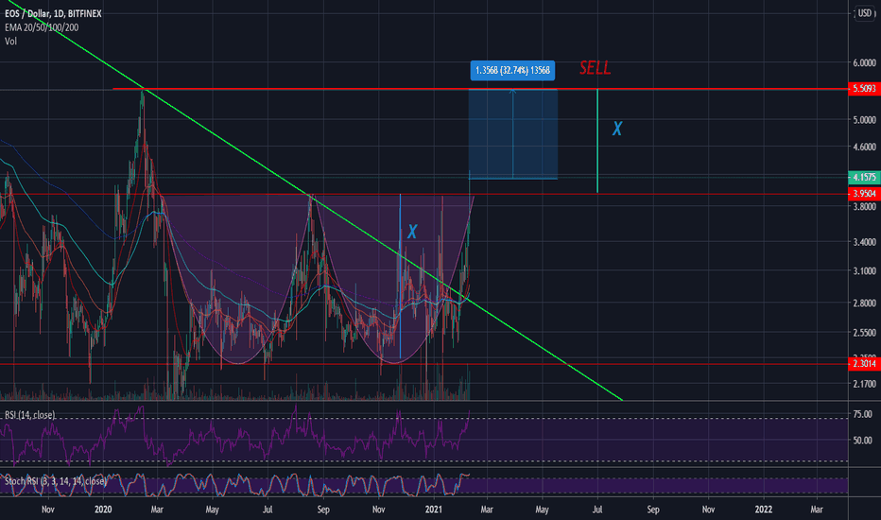Click the RSI 50.00 scale value

(862, 441)
